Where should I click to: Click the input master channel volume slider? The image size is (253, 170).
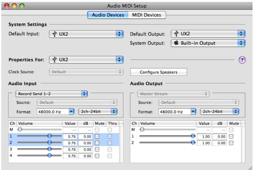(40, 130)
